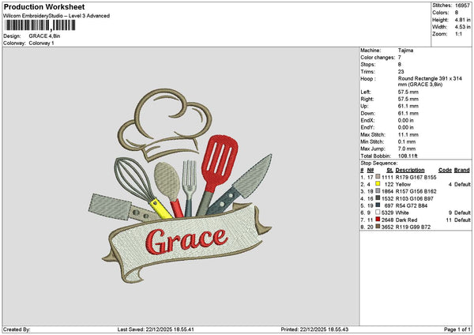The image size is (474, 335).
Task: Click the white swatch for stop 6
Action: 378,212
